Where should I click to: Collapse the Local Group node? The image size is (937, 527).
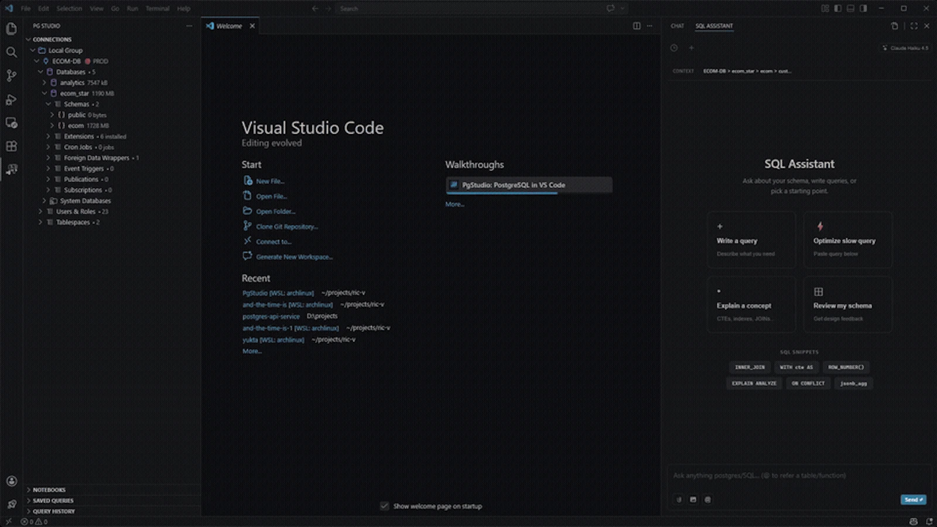pyautogui.click(x=33, y=50)
